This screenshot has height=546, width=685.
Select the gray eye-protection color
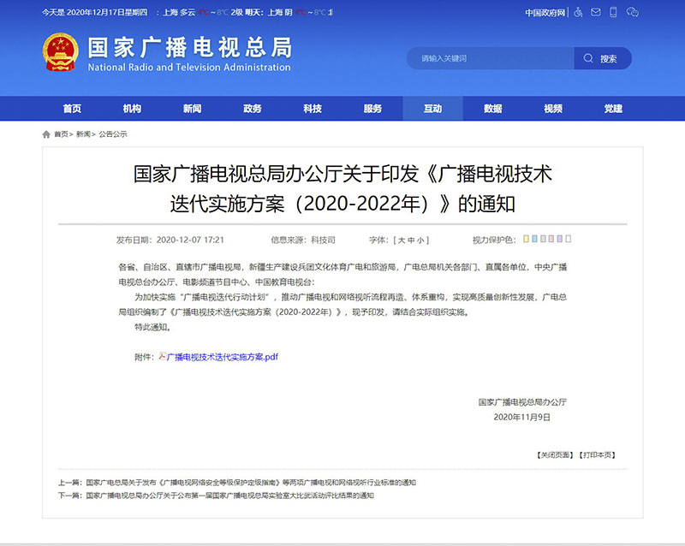543,239
